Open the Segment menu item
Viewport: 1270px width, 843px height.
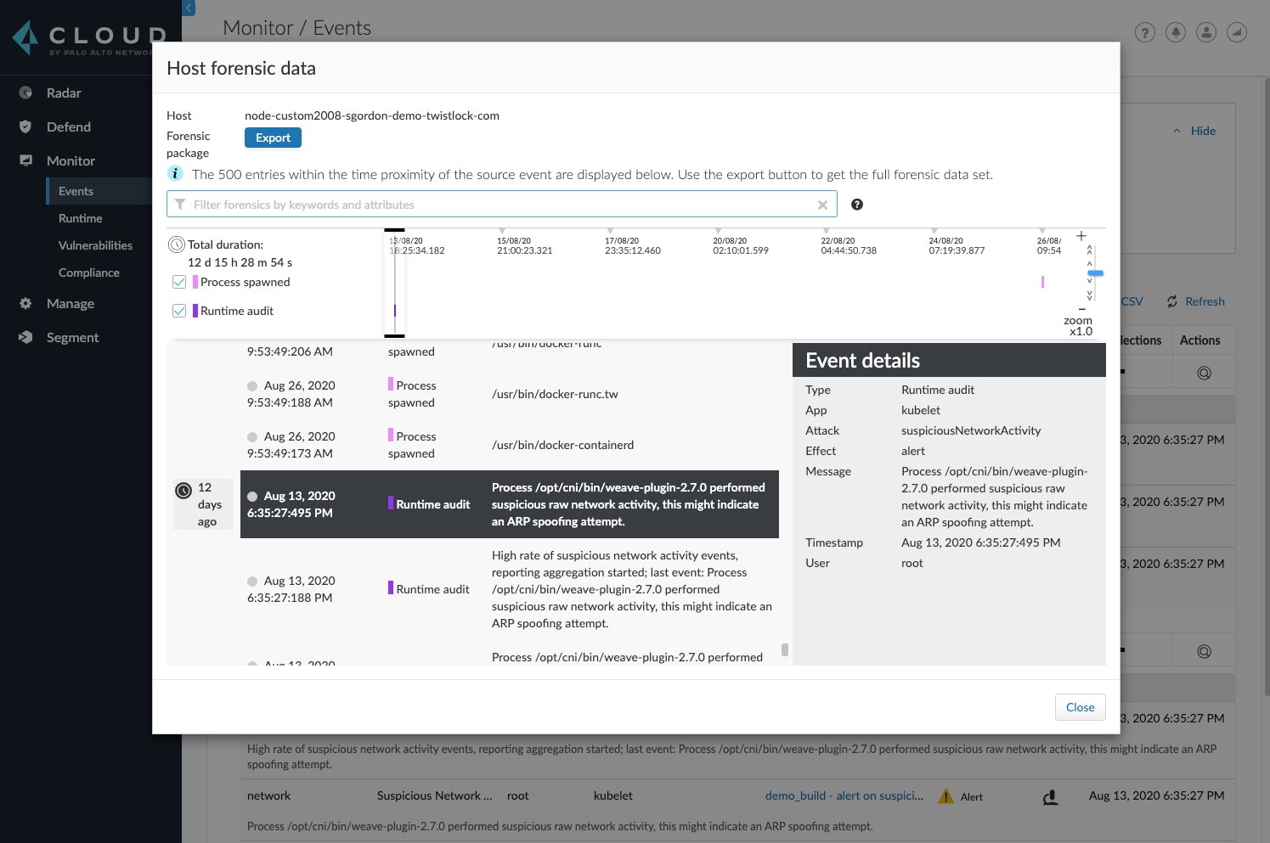(72, 337)
